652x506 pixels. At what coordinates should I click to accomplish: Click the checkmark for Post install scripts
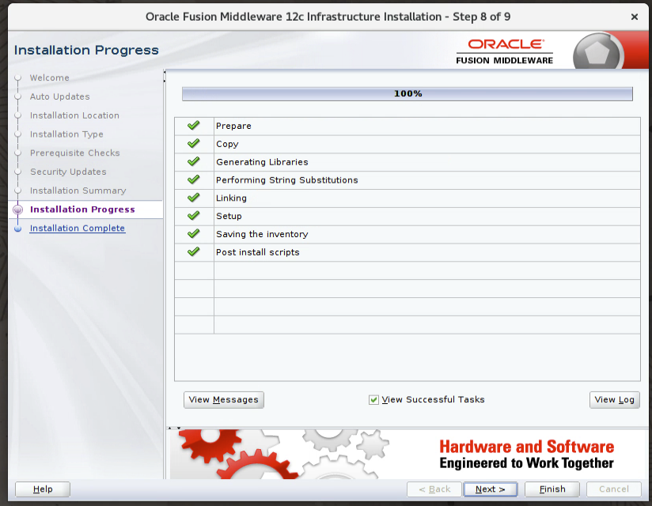193,251
